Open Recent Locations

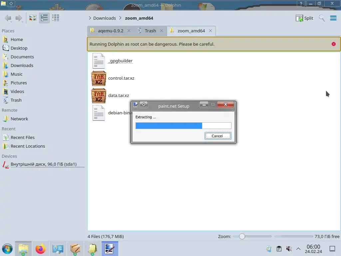click(28, 146)
